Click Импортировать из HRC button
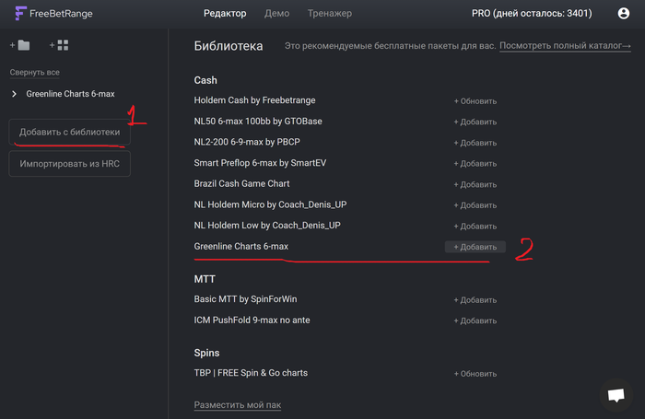Image resolution: width=645 pixels, height=419 pixels. point(70,164)
